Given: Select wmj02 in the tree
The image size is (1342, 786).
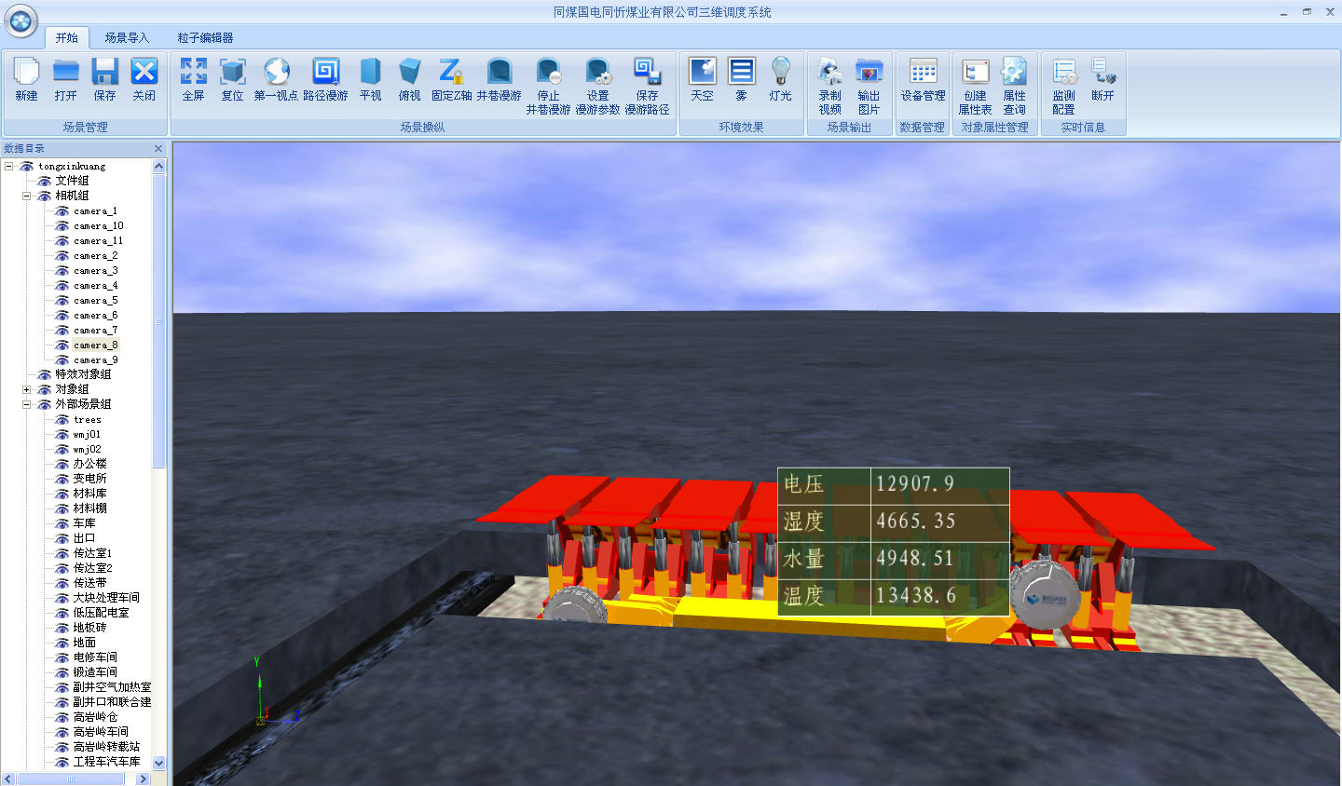Looking at the screenshot, I should (x=88, y=450).
